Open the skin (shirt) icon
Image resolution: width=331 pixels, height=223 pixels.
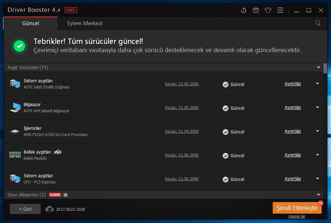click(268, 10)
